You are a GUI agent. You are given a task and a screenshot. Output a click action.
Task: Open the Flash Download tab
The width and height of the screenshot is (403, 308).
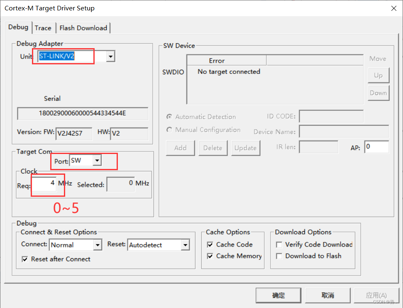pyautogui.click(x=83, y=28)
